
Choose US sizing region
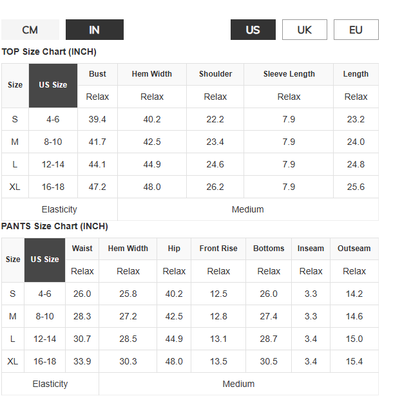click(x=253, y=30)
